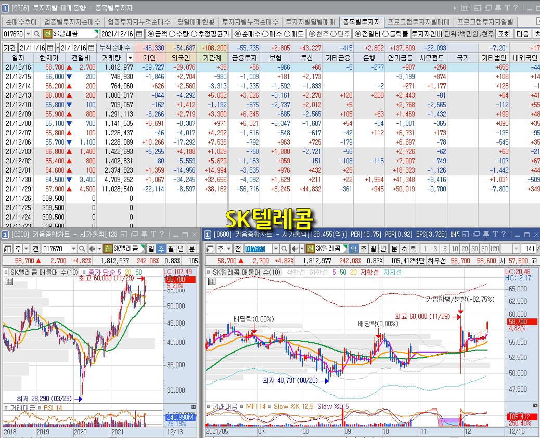Expand speaker dropdown arrow in left chart
Viewport: 540px width, 438px height.
point(99,248)
